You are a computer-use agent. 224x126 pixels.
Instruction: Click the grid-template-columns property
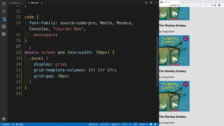pyautogui.click(x=59, y=70)
